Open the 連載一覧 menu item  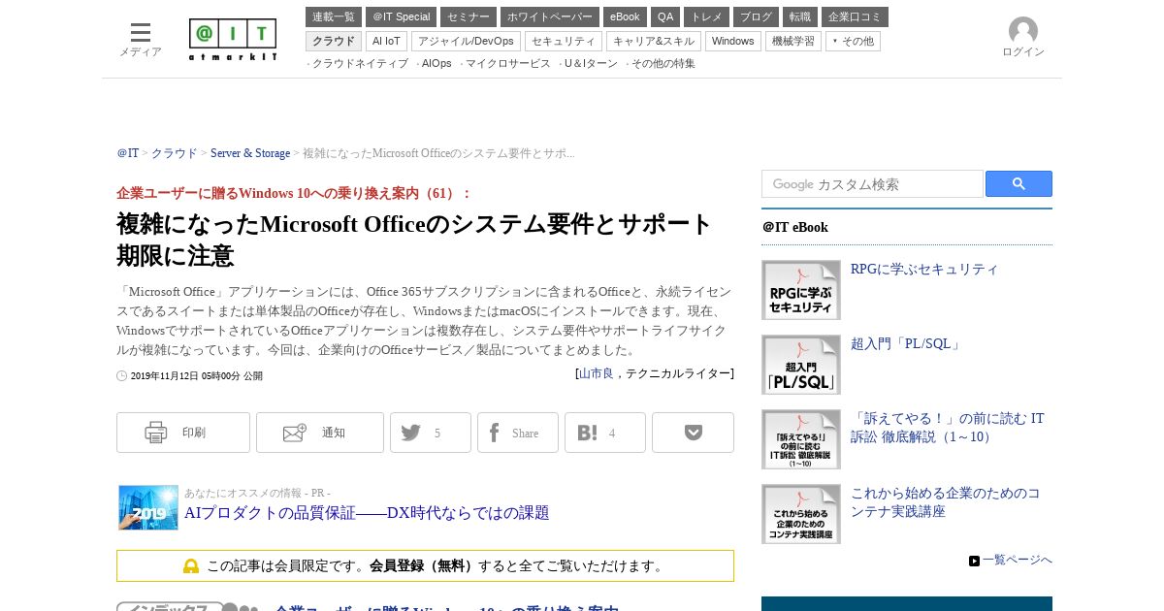click(334, 16)
